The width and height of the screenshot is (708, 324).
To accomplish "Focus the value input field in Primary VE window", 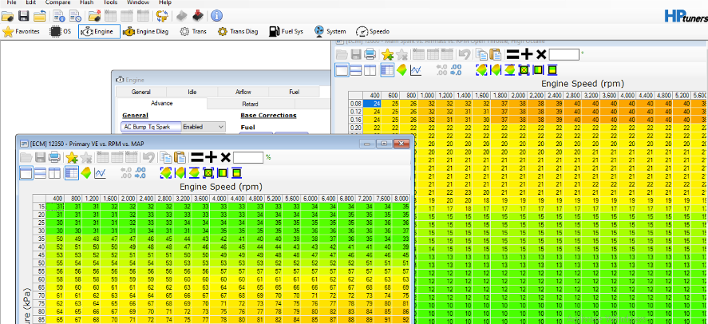I will coord(248,157).
